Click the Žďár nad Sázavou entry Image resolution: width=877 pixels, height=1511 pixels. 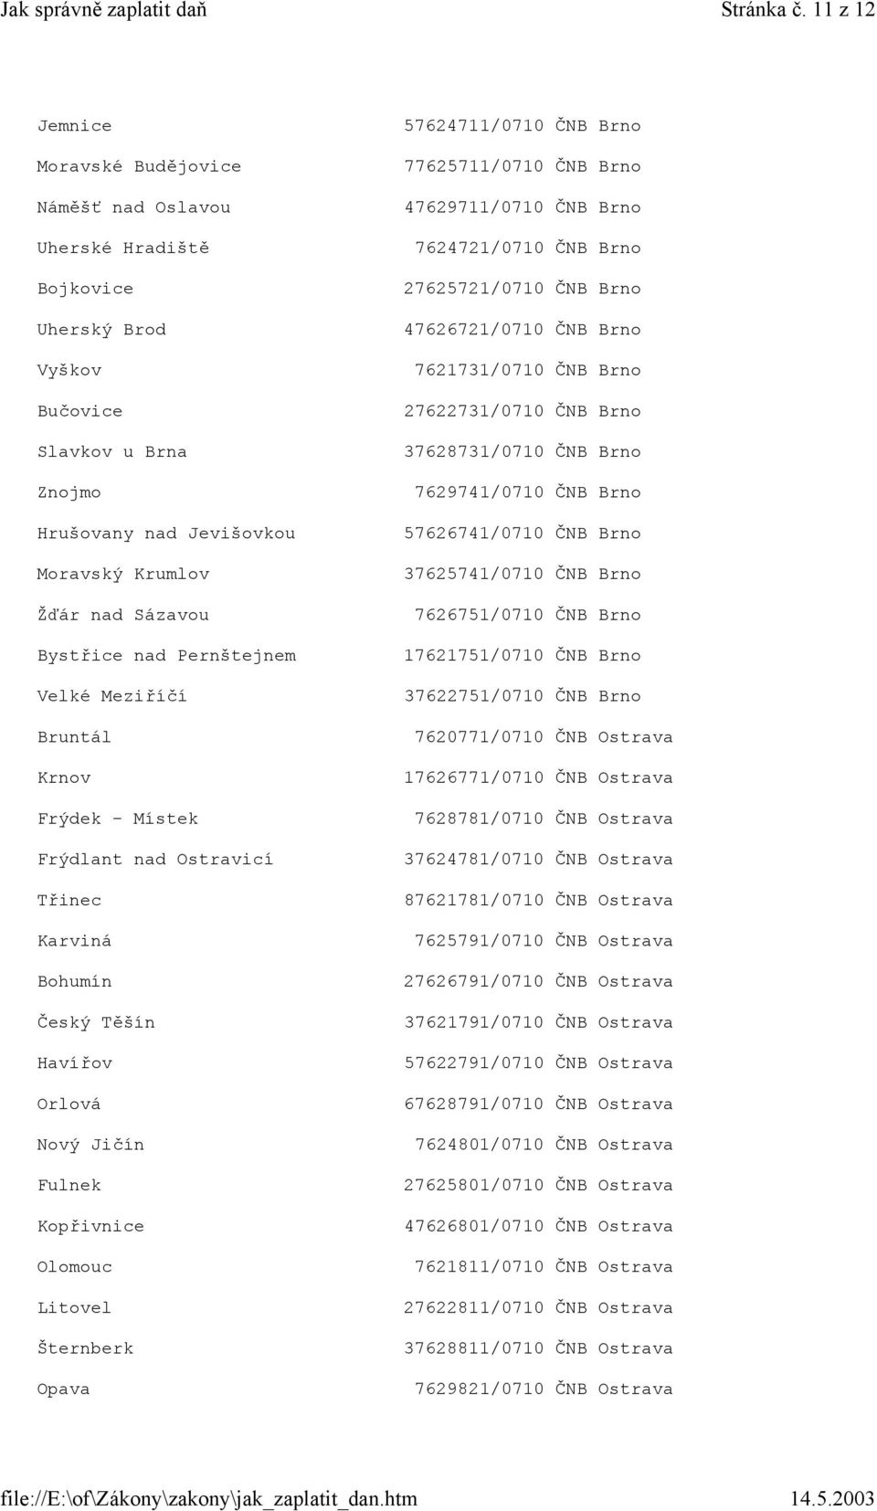[122, 615]
